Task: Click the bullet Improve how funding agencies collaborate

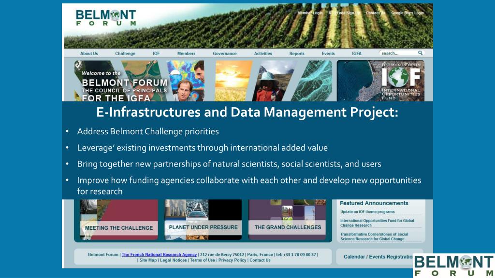Action: pyautogui.click(x=249, y=186)
